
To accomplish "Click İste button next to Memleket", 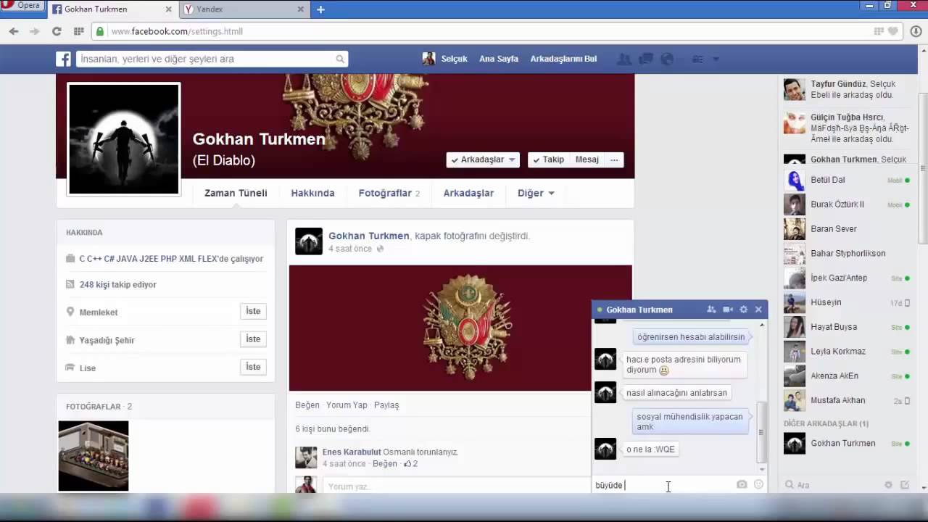I will (253, 311).
